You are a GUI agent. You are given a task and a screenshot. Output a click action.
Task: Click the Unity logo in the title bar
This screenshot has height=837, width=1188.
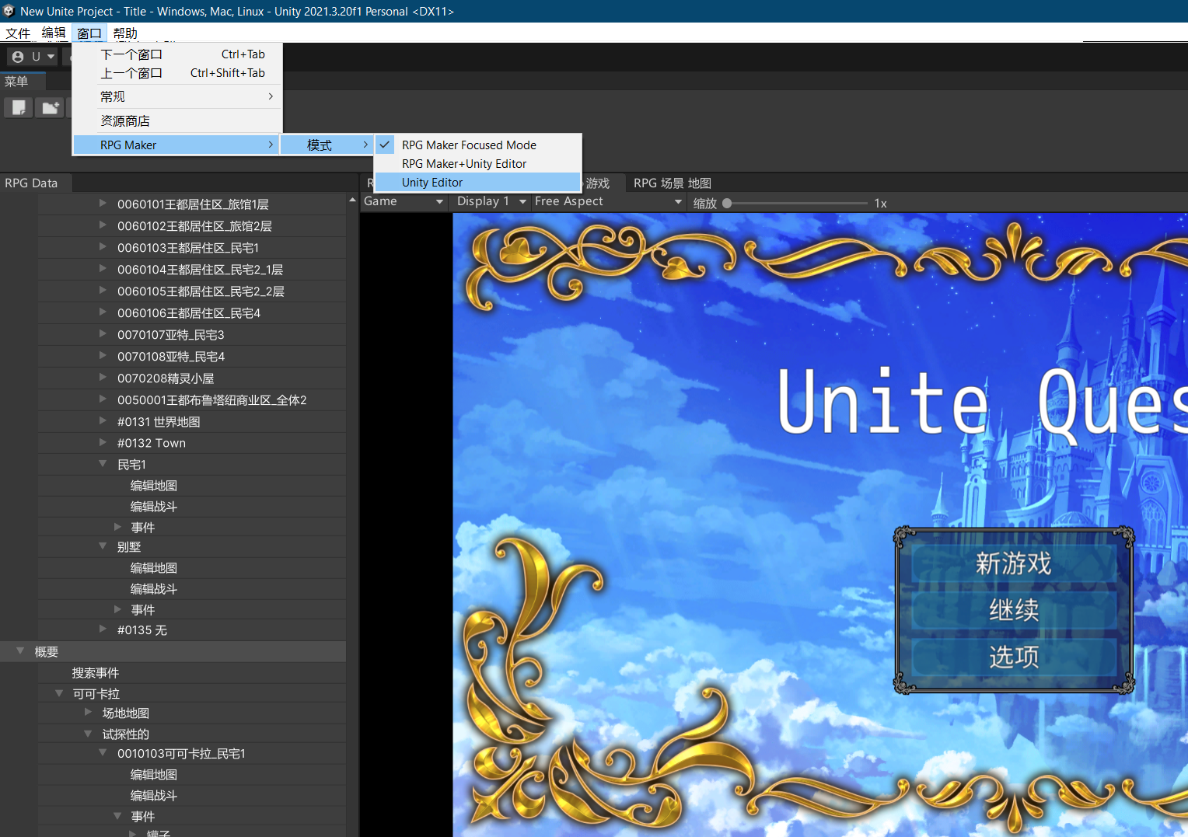pyautogui.click(x=9, y=11)
